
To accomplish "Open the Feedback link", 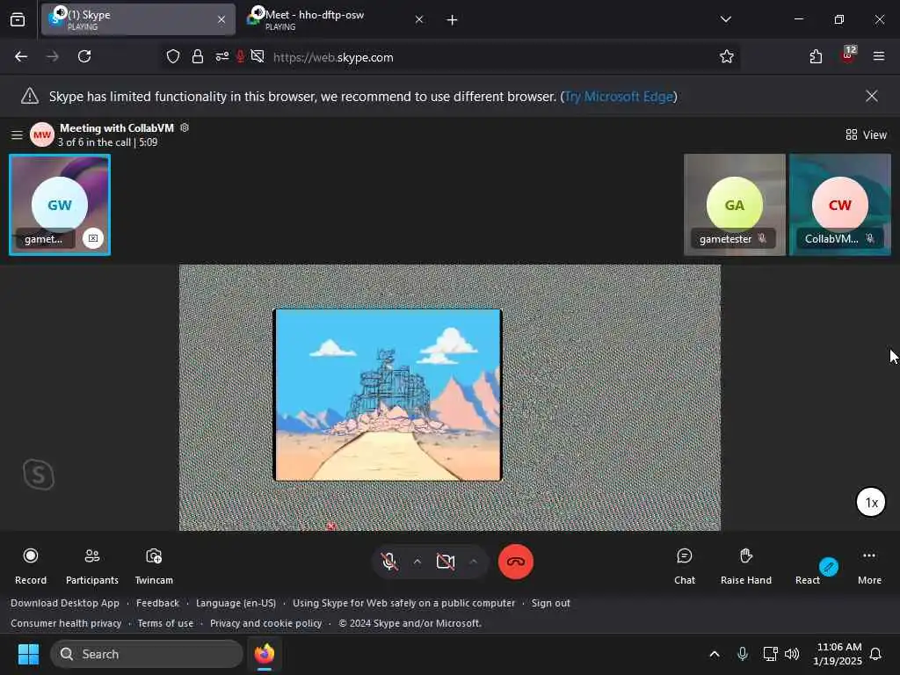I will 157,603.
